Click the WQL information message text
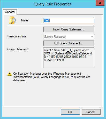Screen dimensions: 106x119 coord(52,77)
